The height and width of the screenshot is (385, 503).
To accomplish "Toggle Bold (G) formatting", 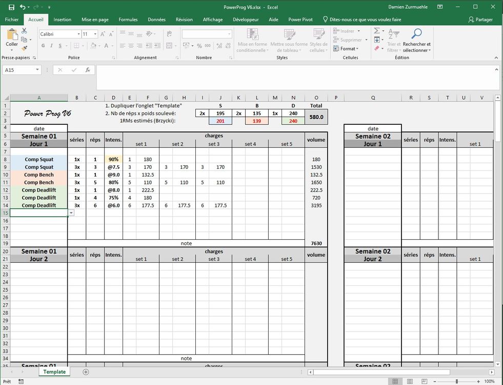I will (43, 46).
